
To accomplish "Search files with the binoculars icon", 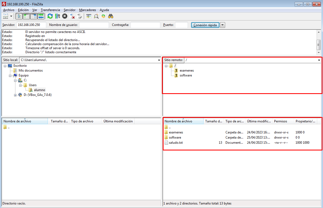I will coord(111,16).
